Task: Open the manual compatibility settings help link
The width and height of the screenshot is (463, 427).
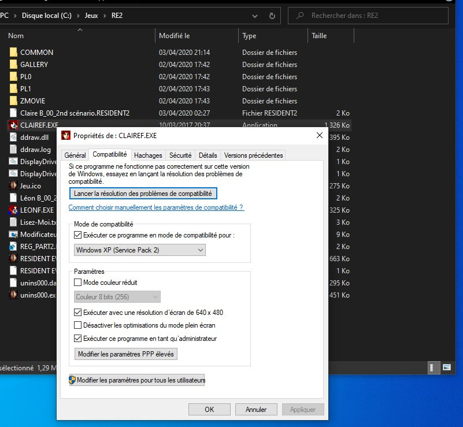Action: pos(156,207)
